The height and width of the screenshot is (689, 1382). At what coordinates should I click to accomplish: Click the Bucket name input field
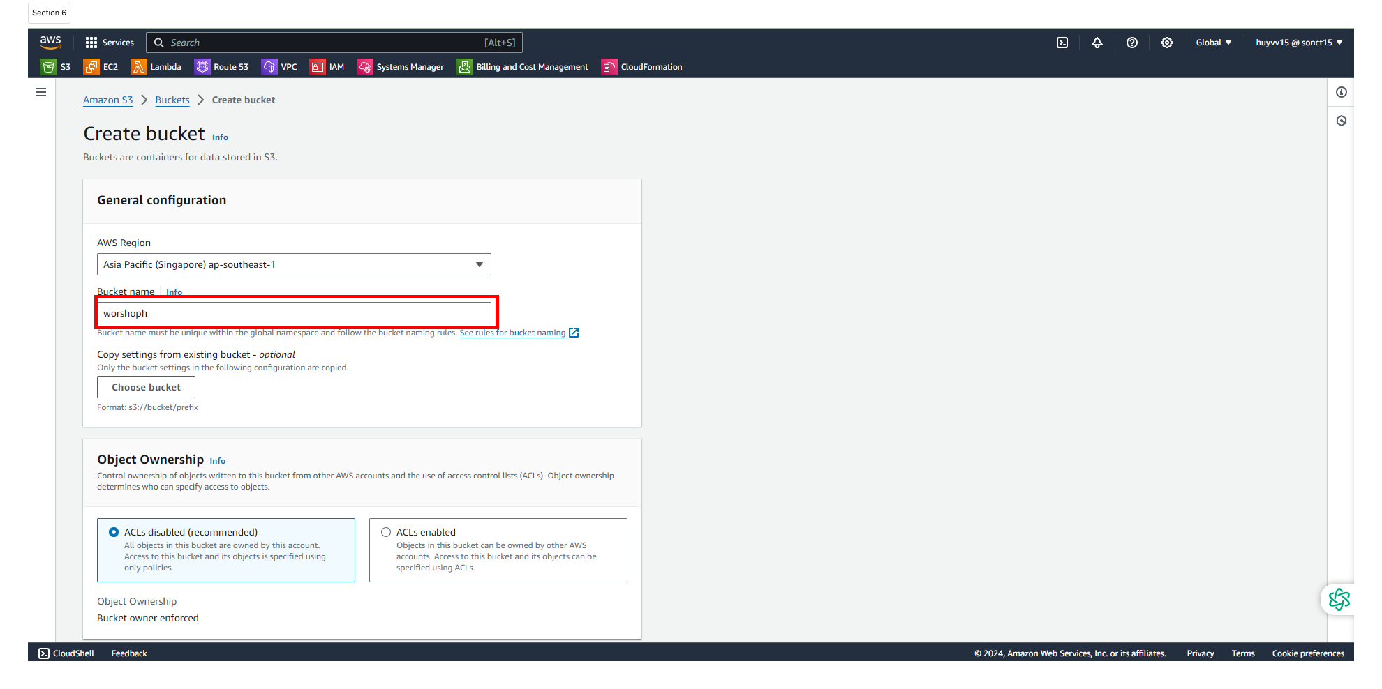(x=294, y=313)
